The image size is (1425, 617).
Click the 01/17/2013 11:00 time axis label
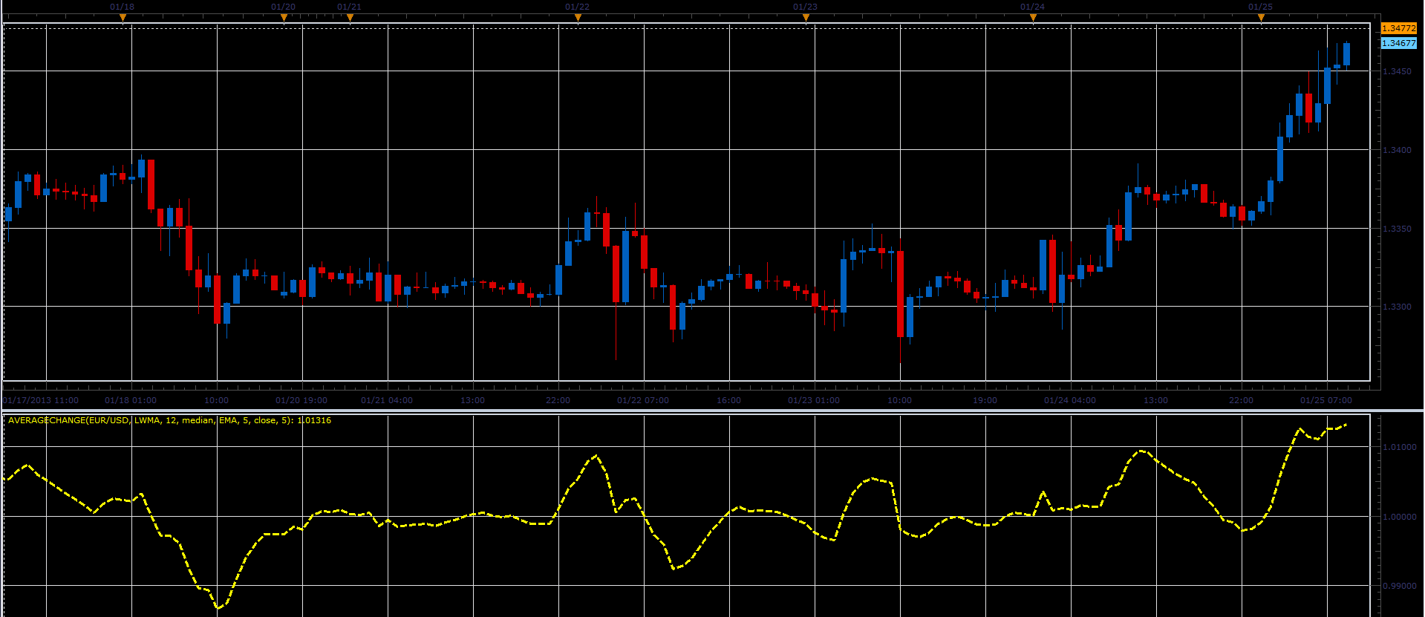point(41,400)
